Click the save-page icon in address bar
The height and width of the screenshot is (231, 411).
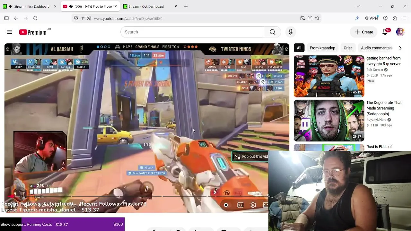[x=310, y=18]
